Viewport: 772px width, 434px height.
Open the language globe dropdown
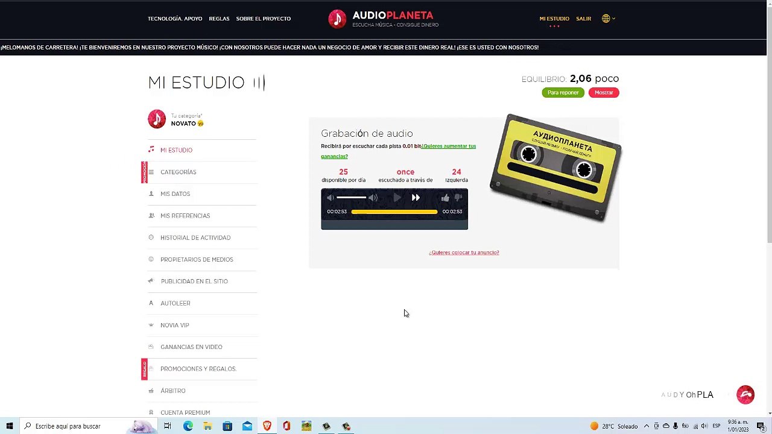click(608, 19)
